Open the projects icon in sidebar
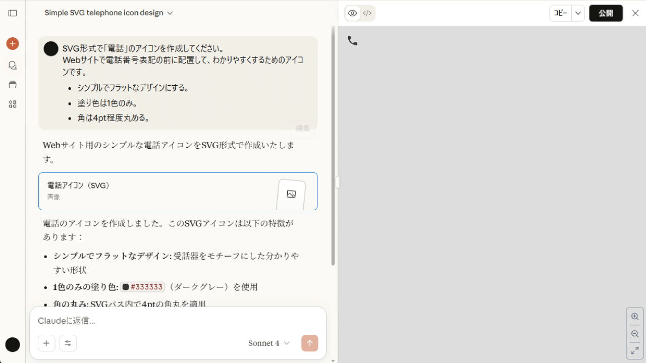This screenshot has height=363, width=646. pyautogui.click(x=13, y=85)
